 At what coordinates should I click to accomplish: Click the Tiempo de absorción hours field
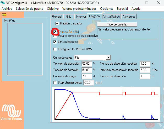coord(145,76)
